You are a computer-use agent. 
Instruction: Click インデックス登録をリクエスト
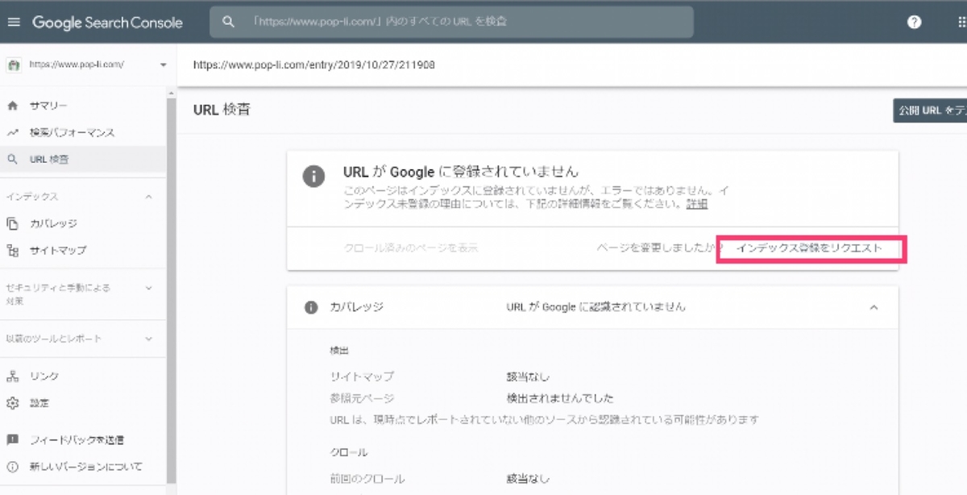810,248
